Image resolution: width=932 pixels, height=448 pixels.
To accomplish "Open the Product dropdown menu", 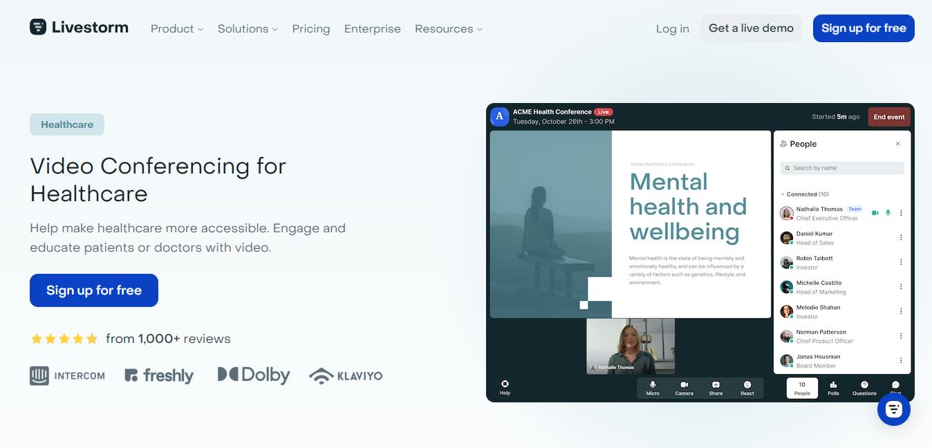I will click(177, 29).
